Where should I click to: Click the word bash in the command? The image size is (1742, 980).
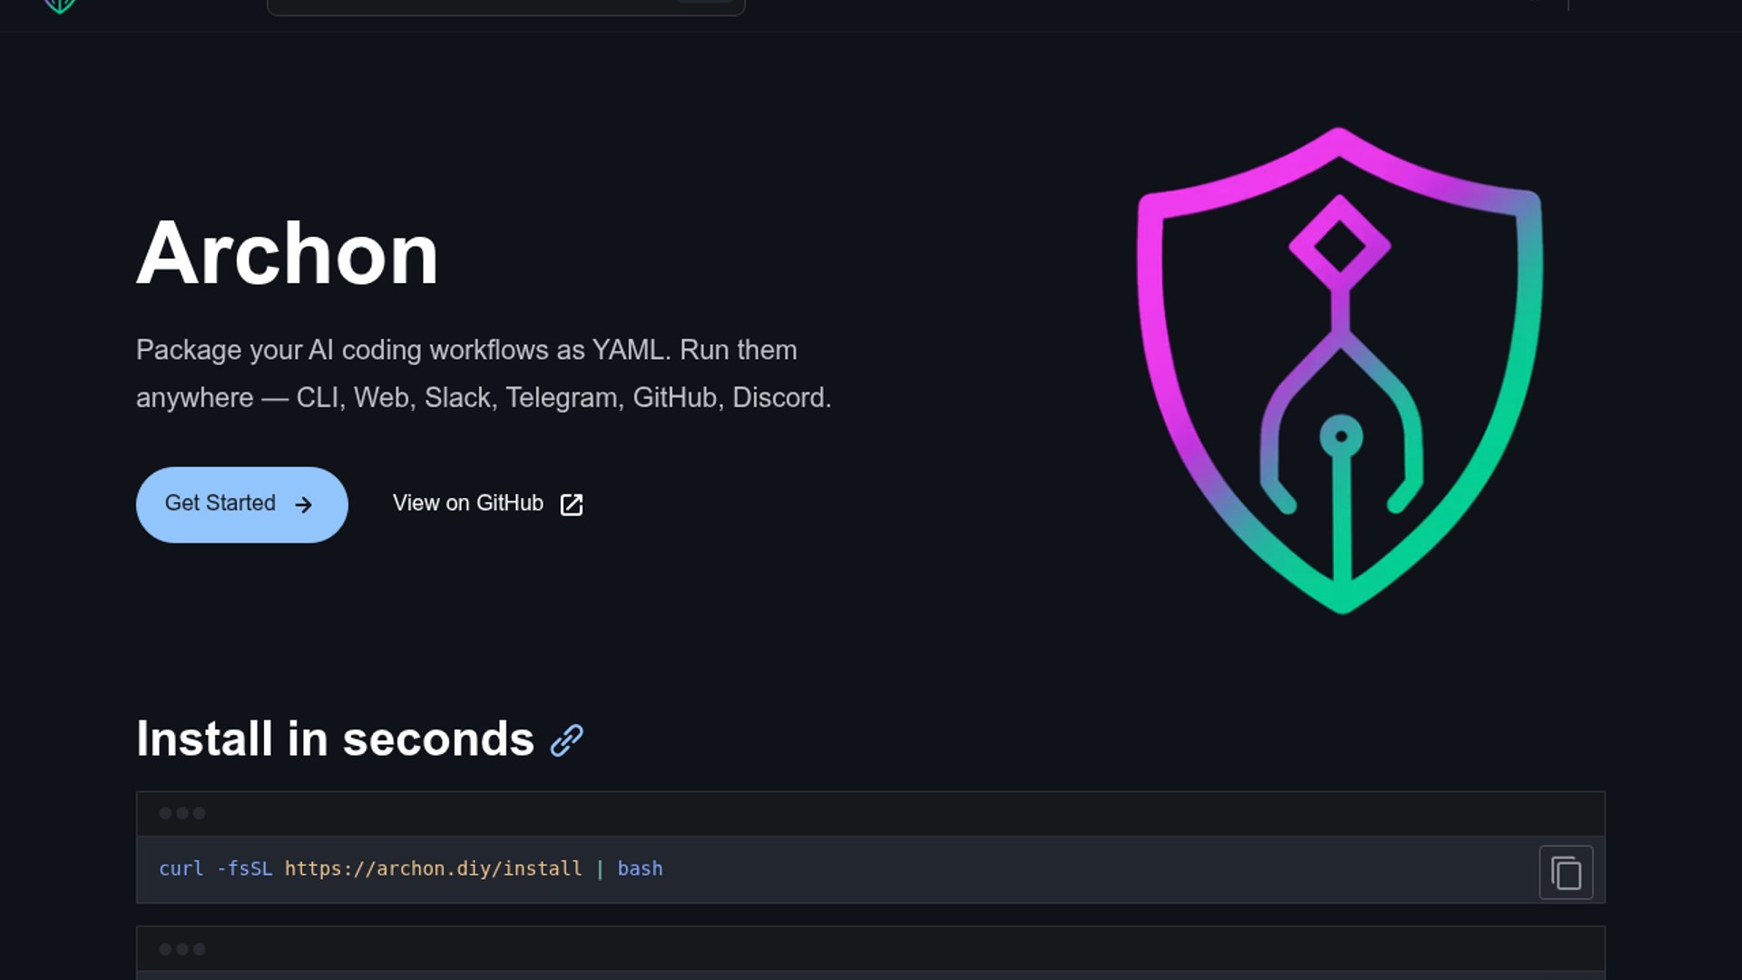(640, 868)
